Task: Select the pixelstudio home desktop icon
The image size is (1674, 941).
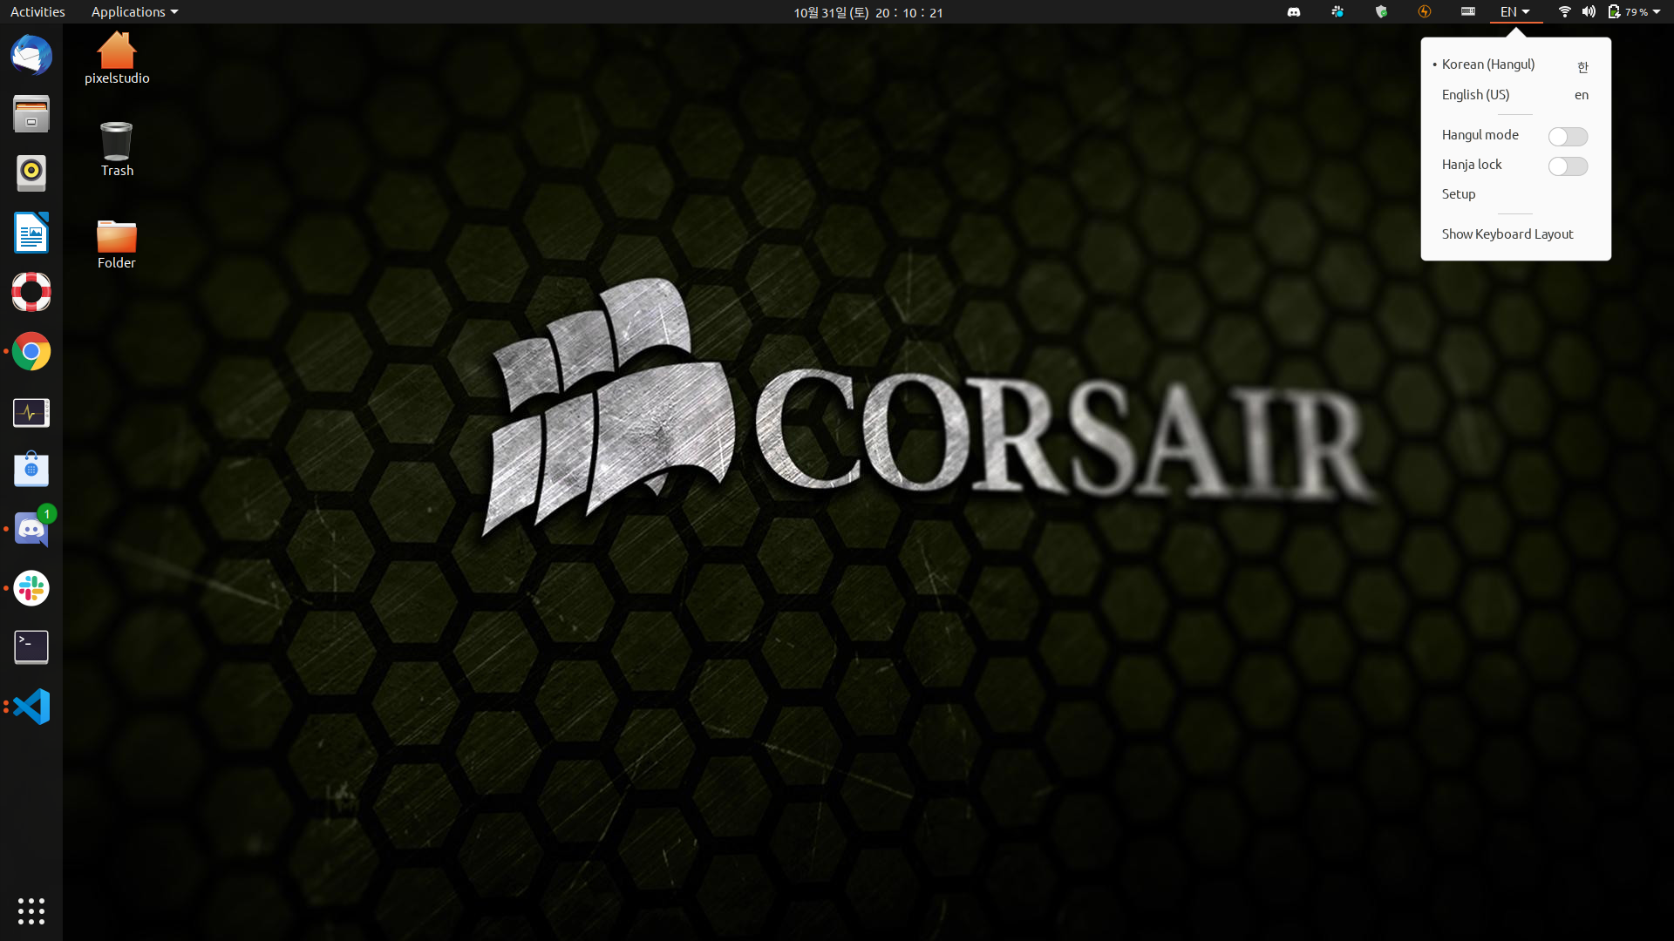Action: [x=117, y=58]
